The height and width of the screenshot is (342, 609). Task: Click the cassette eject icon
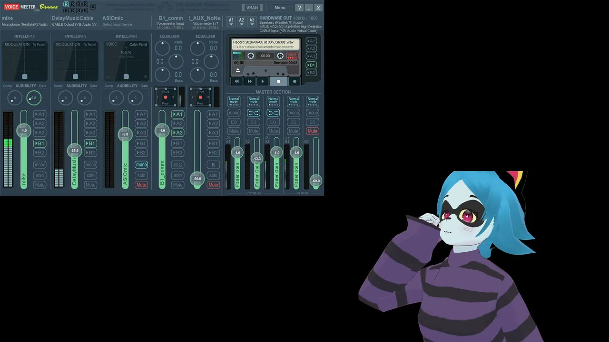pos(238,70)
